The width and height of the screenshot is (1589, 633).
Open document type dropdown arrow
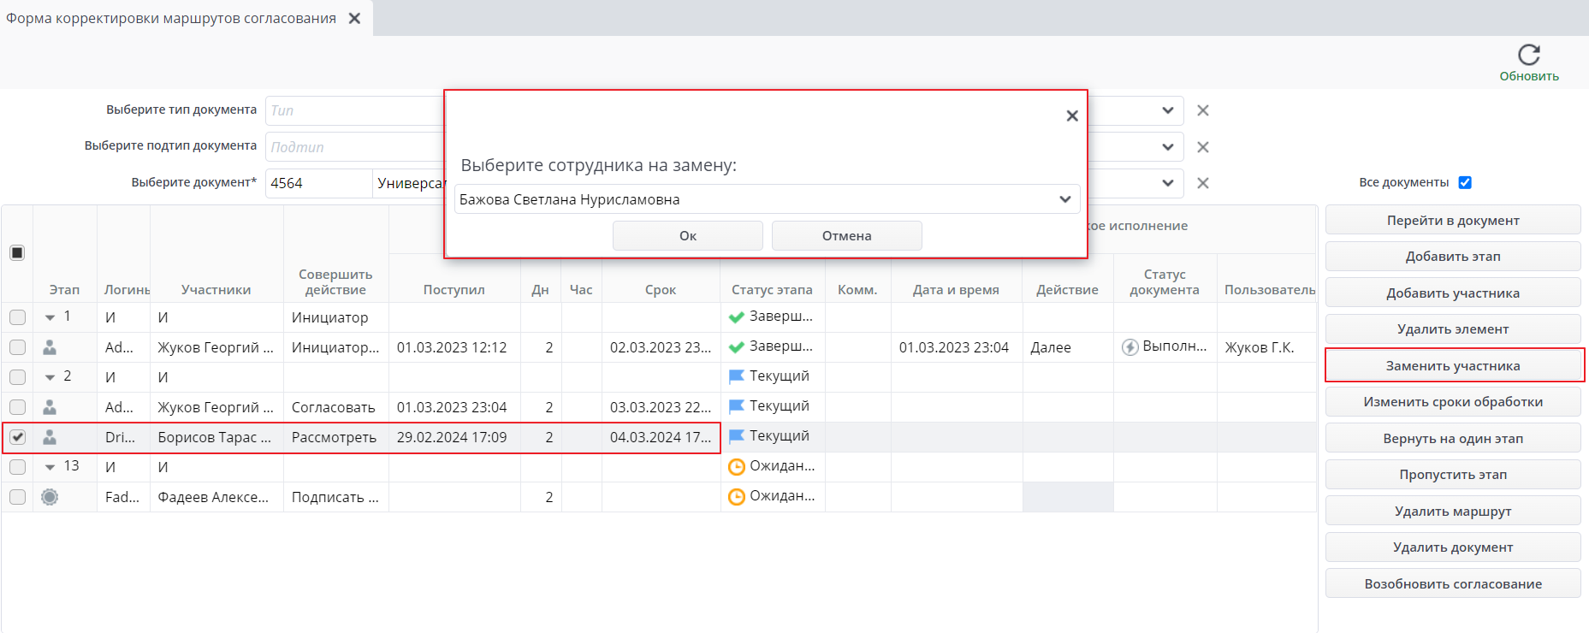1167,110
